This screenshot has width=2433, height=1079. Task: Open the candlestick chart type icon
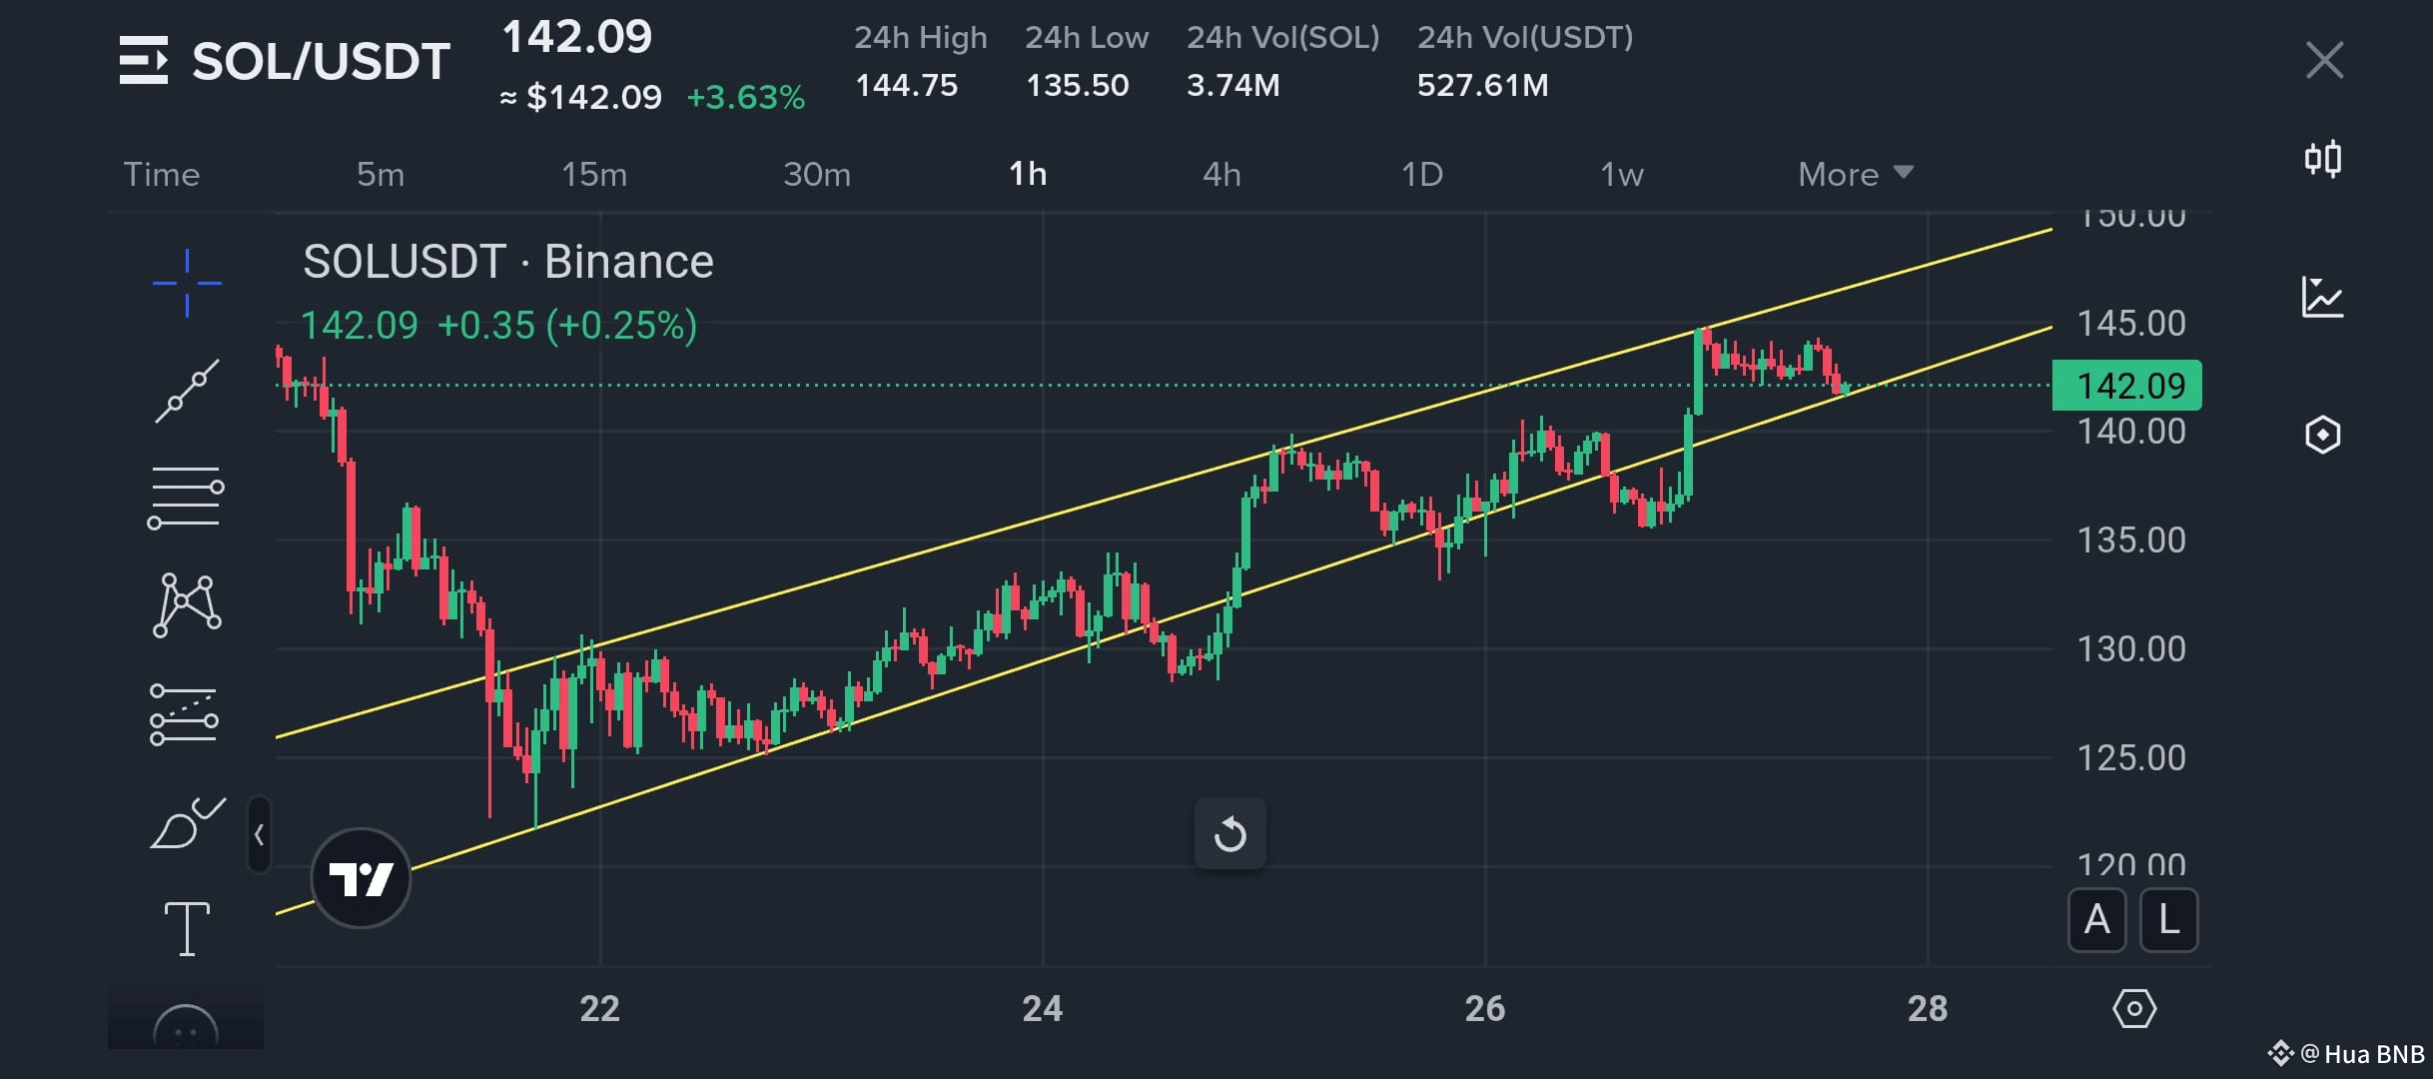point(2323,159)
